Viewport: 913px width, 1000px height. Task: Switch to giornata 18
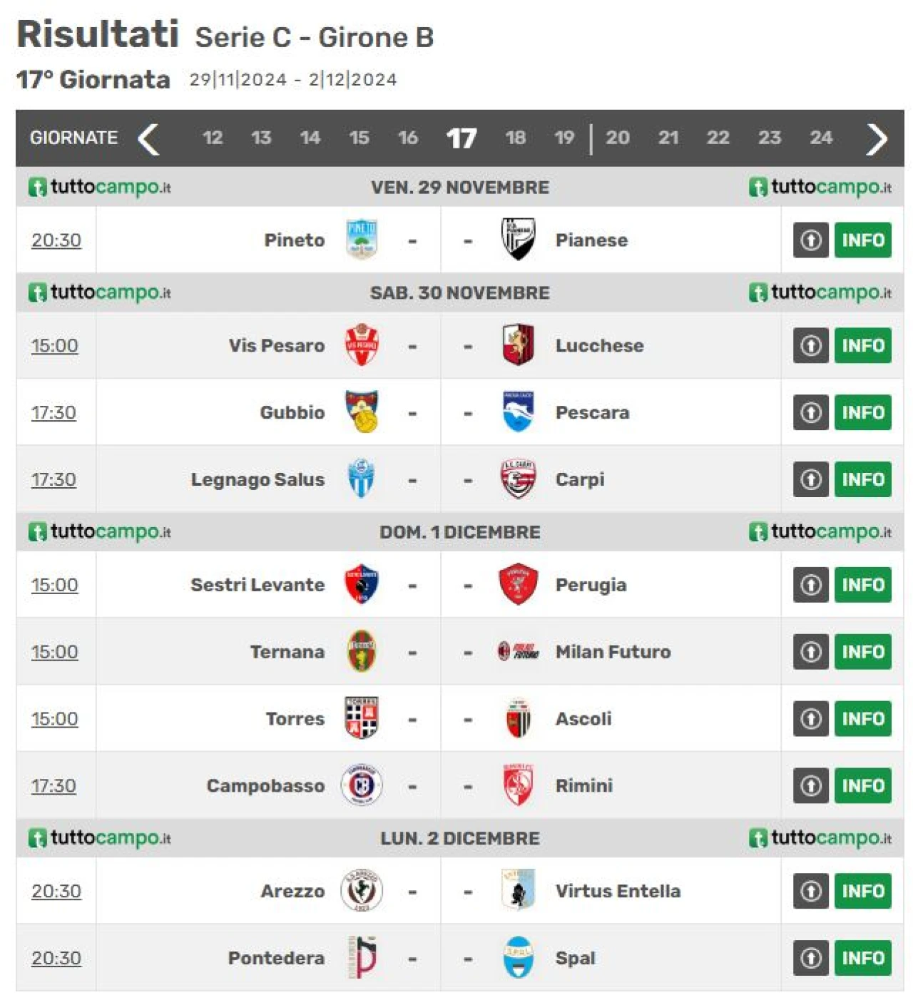[515, 138]
